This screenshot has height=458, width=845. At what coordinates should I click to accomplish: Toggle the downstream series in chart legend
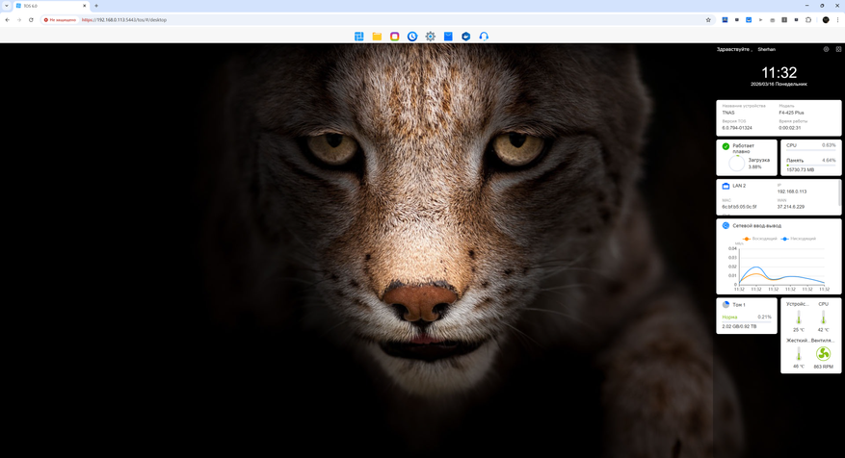[799, 239]
